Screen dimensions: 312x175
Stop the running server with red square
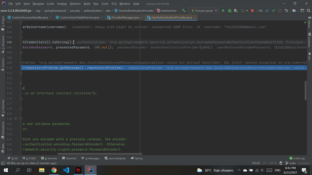click(252, 11)
